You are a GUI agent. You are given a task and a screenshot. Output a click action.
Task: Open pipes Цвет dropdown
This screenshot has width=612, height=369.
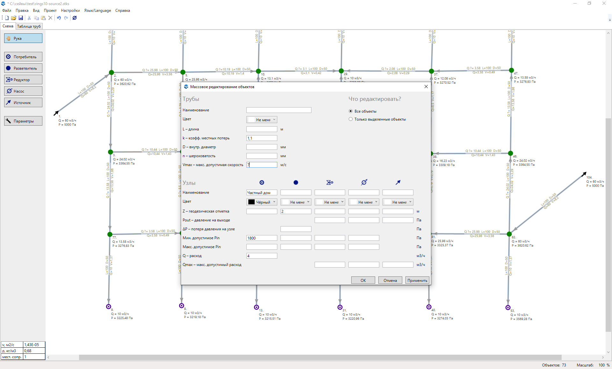click(262, 120)
